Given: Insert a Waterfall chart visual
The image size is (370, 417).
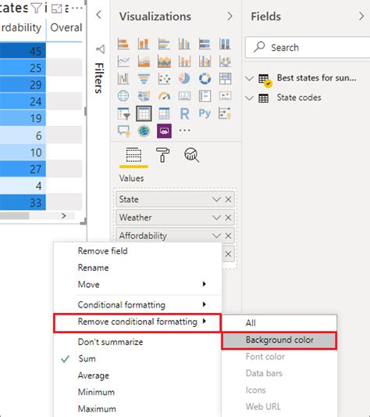Looking at the screenshot, I should coord(123,79).
